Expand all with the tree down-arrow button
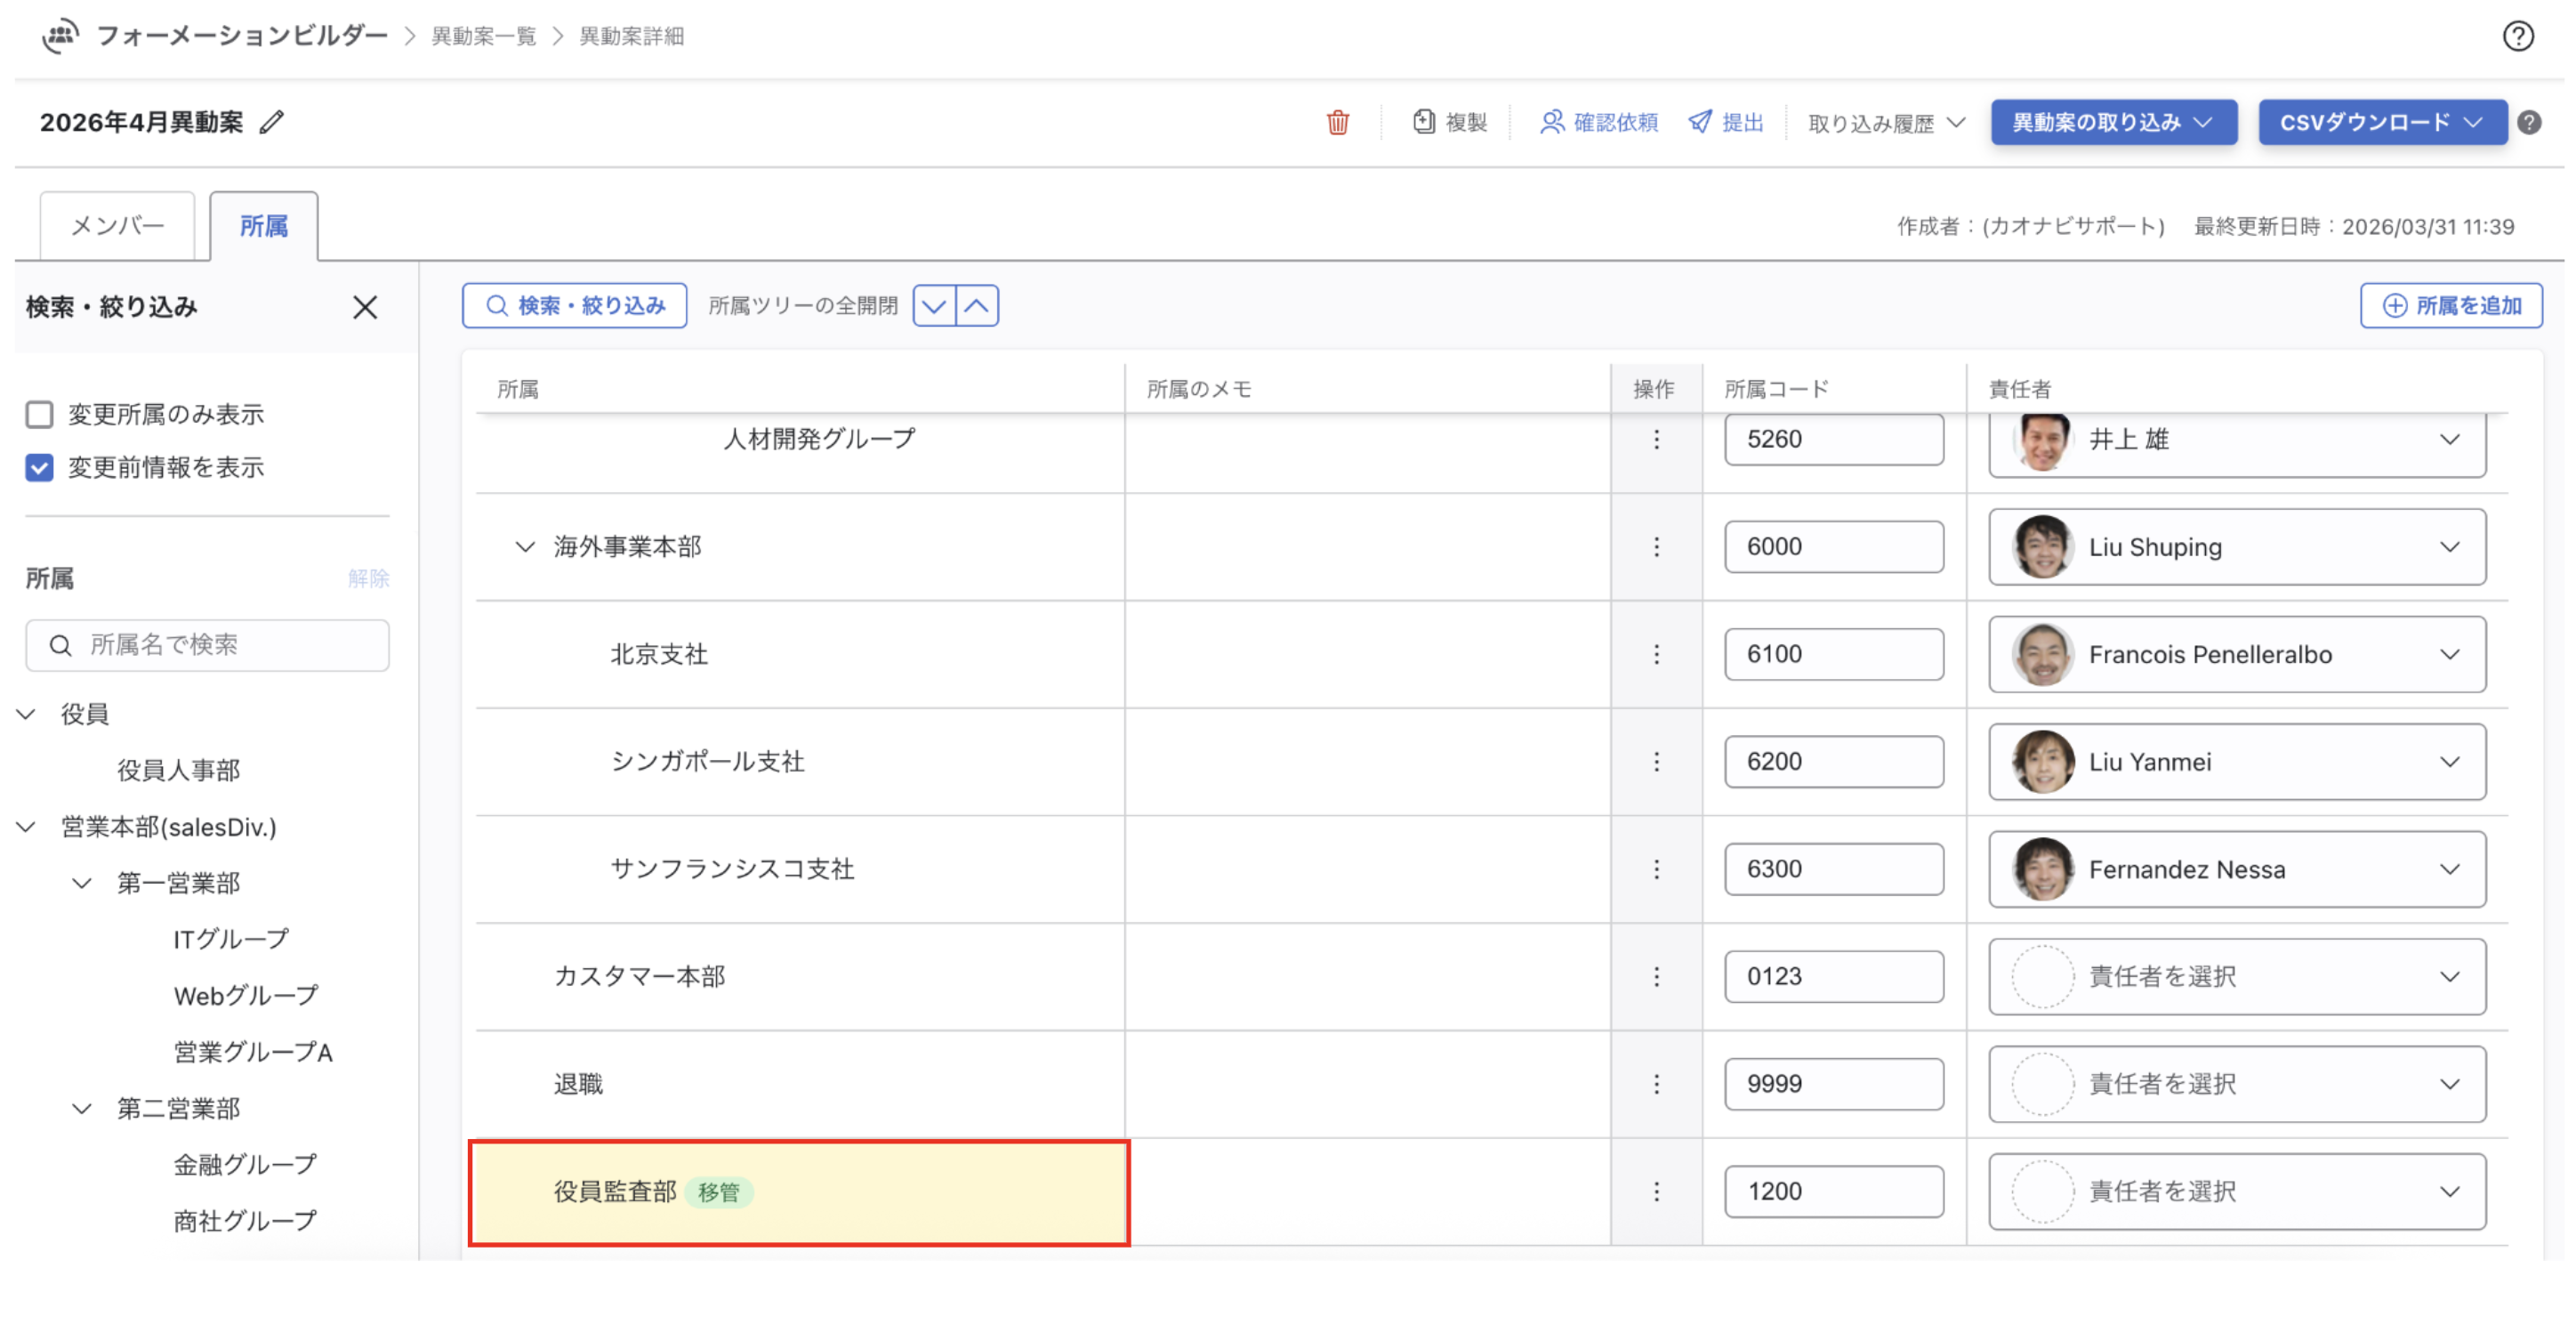 (x=933, y=306)
